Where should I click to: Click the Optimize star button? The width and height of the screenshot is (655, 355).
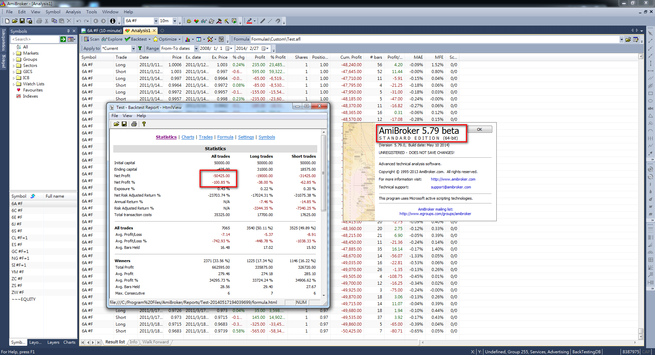click(165, 39)
